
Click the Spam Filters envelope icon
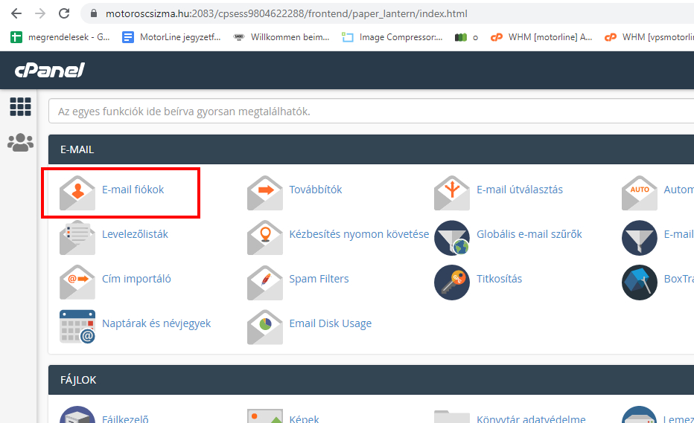pos(265,282)
